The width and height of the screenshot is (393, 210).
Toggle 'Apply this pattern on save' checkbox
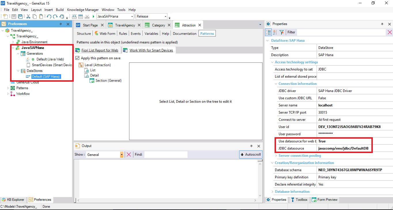(78, 58)
